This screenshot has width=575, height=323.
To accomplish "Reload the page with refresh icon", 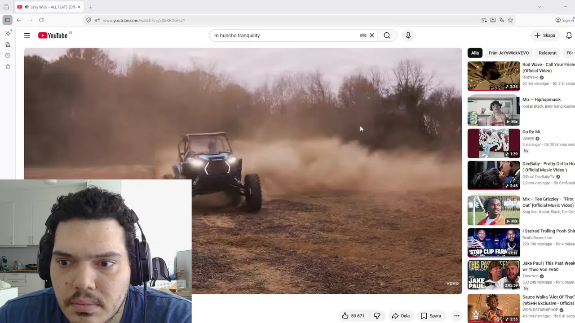I will (x=41, y=20).
